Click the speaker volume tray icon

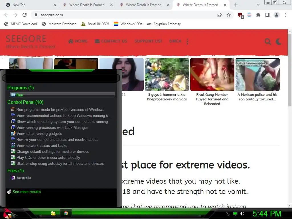(242, 214)
